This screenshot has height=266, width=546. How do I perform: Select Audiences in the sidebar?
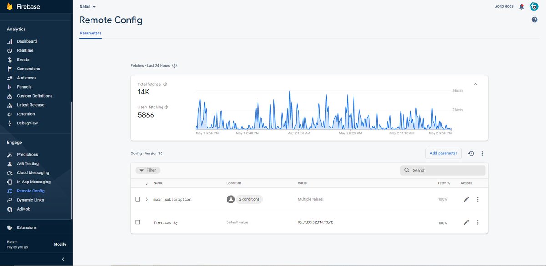[x=26, y=78]
